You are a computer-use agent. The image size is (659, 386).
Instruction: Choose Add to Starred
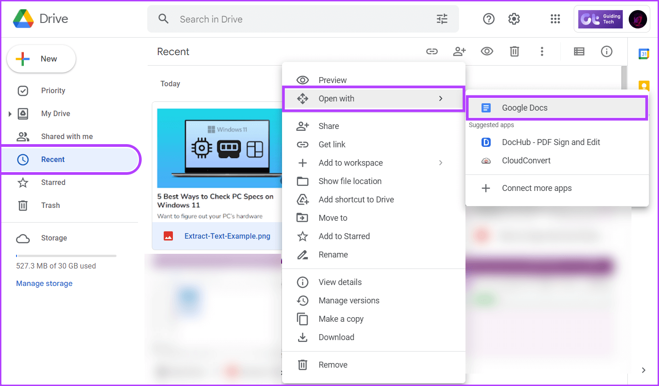374,236
